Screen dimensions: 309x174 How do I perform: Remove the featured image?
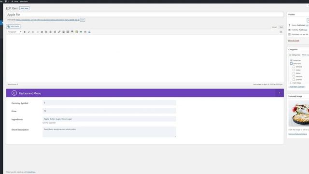click(x=297, y=134)
